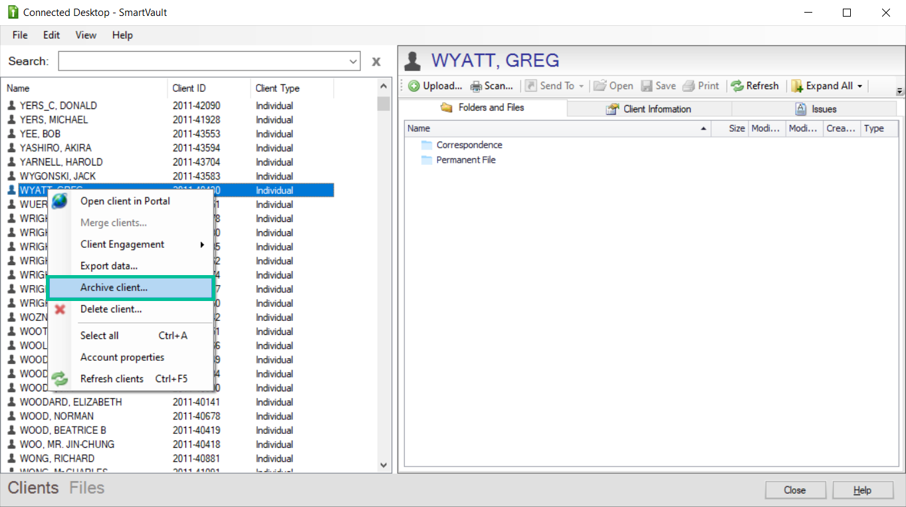Save with the Save toolbar icon

pos(646,85)
